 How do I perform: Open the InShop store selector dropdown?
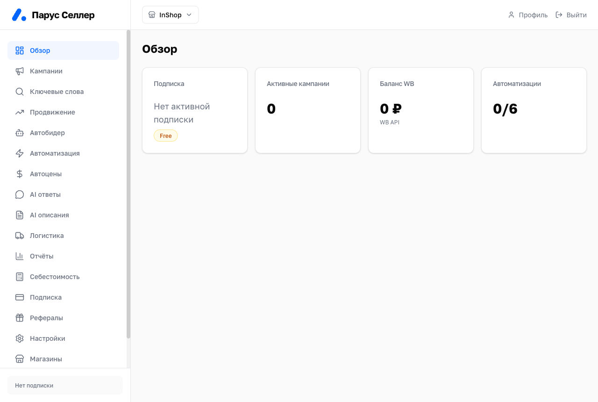click(x=171, y=15)
